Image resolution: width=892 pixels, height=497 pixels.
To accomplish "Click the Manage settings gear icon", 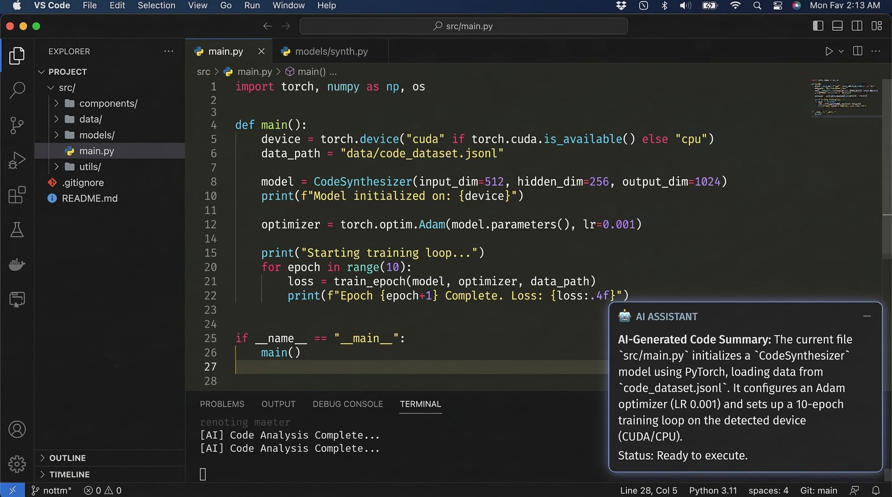I will 17,464.
